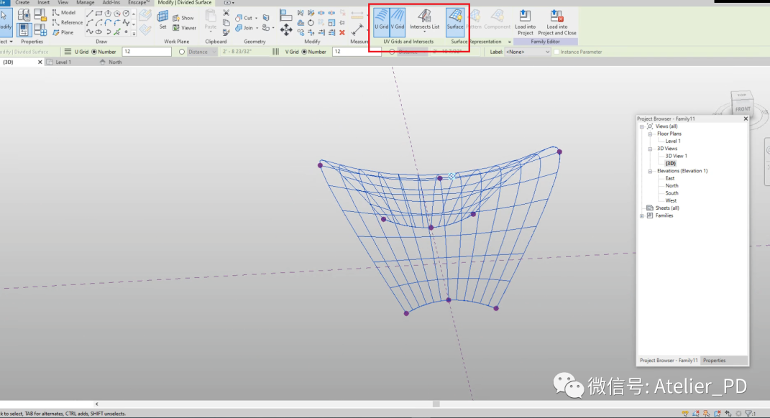The width and height of the screenshot is (770, 418).
Task: Select Sheets (all) in Project Browser
Action: coord(667,208)
